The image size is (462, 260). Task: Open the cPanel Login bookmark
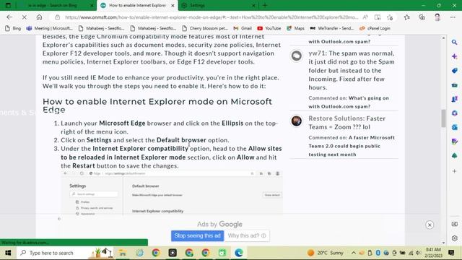tap(375, 28)
